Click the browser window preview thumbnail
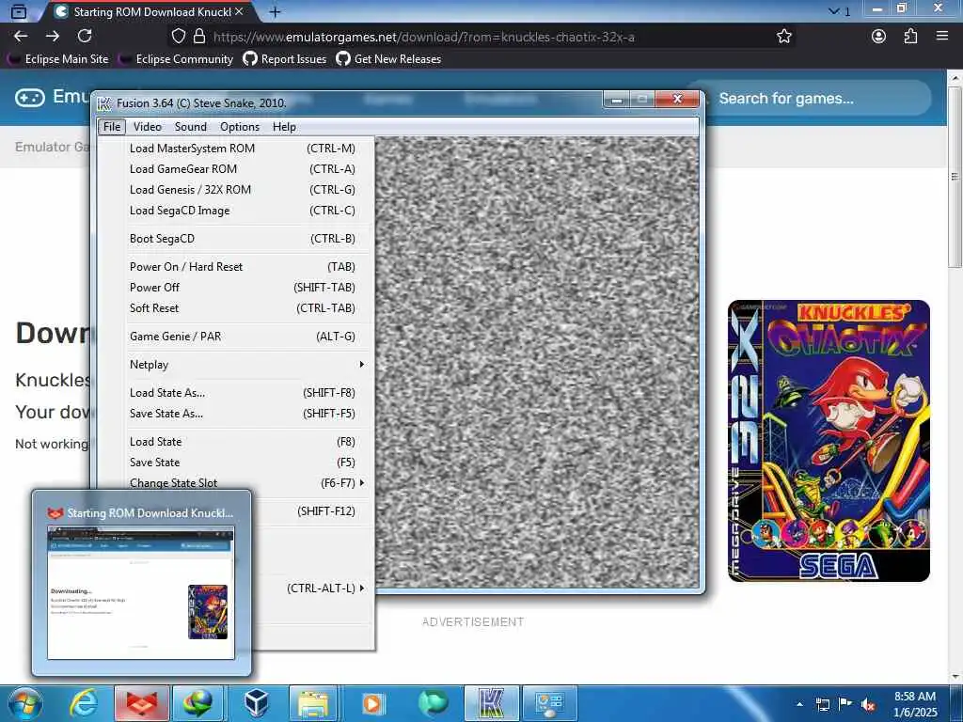The height and width of the screenshot is (722, 963). (141, 592)
